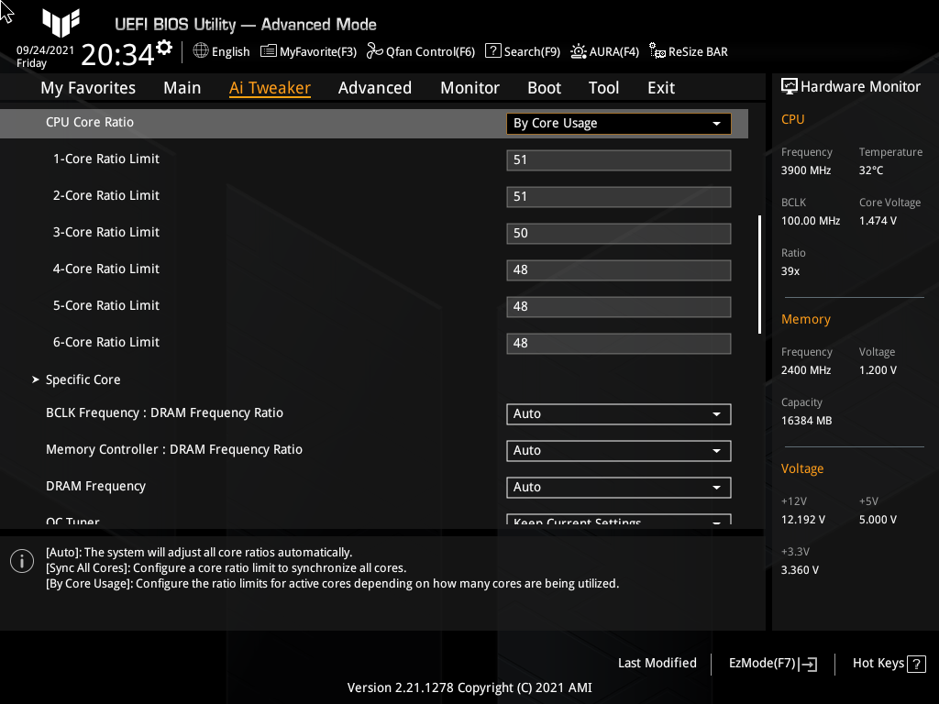Expand the Specific Core submenu
Image resolution: width=939 pixels, height=704 pixels.
(83, 379)
